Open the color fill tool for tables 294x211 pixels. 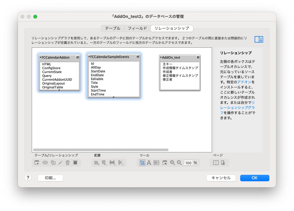pos(75,163)
